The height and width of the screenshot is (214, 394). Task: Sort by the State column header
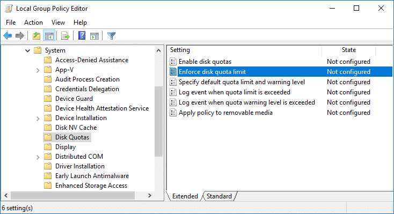348,50
